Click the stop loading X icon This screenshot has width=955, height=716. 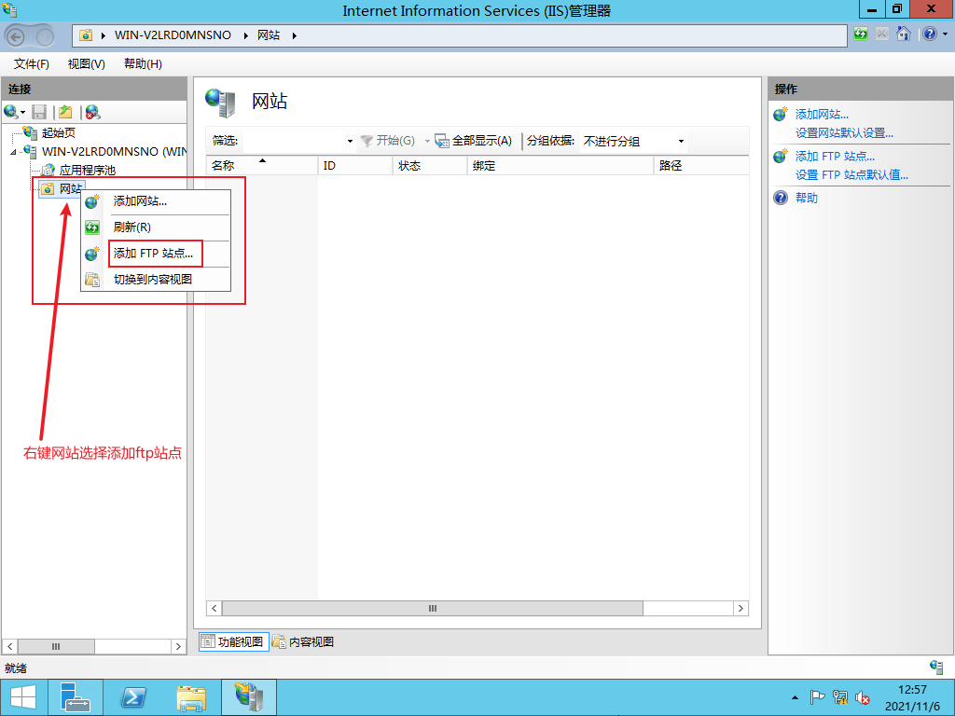(882, 34)
